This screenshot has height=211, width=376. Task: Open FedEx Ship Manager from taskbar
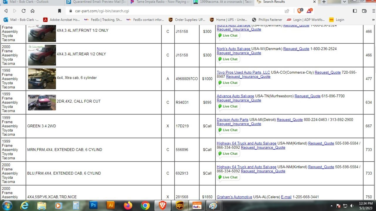197,205
